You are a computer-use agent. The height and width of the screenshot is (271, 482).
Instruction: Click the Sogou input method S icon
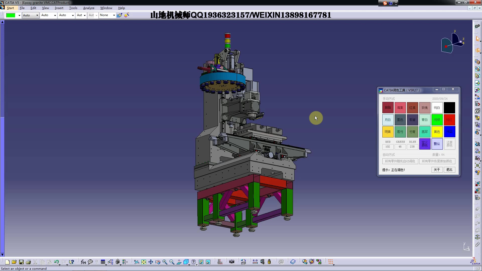point(385,3)
